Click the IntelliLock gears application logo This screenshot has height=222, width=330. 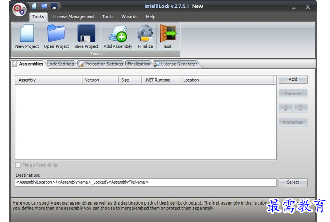20,10
